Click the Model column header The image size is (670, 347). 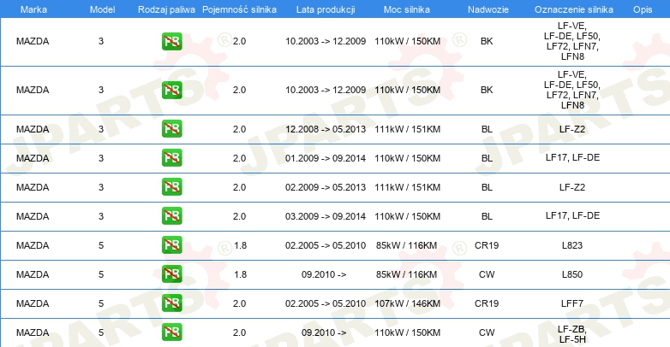pos(102,9)
